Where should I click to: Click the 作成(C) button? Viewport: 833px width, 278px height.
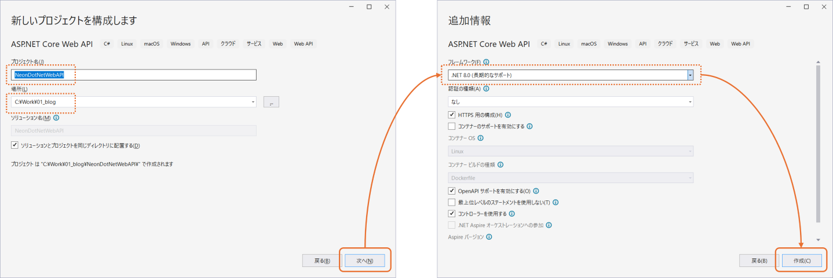coord(801,261)
